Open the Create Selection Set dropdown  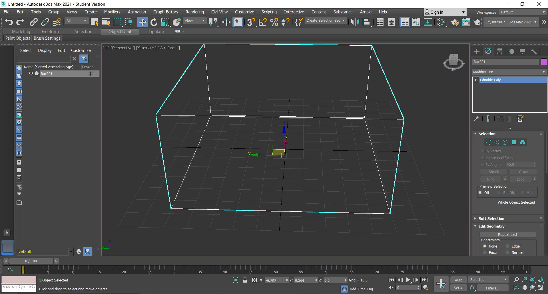326,21
